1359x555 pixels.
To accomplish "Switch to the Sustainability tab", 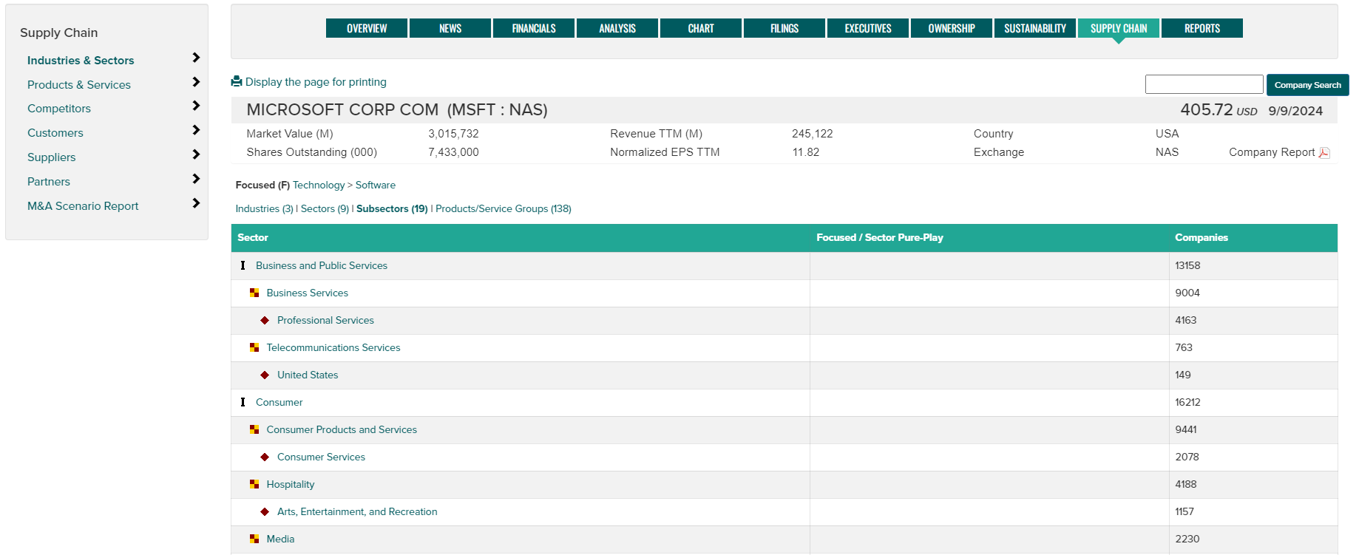I will [x=1035, y=28].
